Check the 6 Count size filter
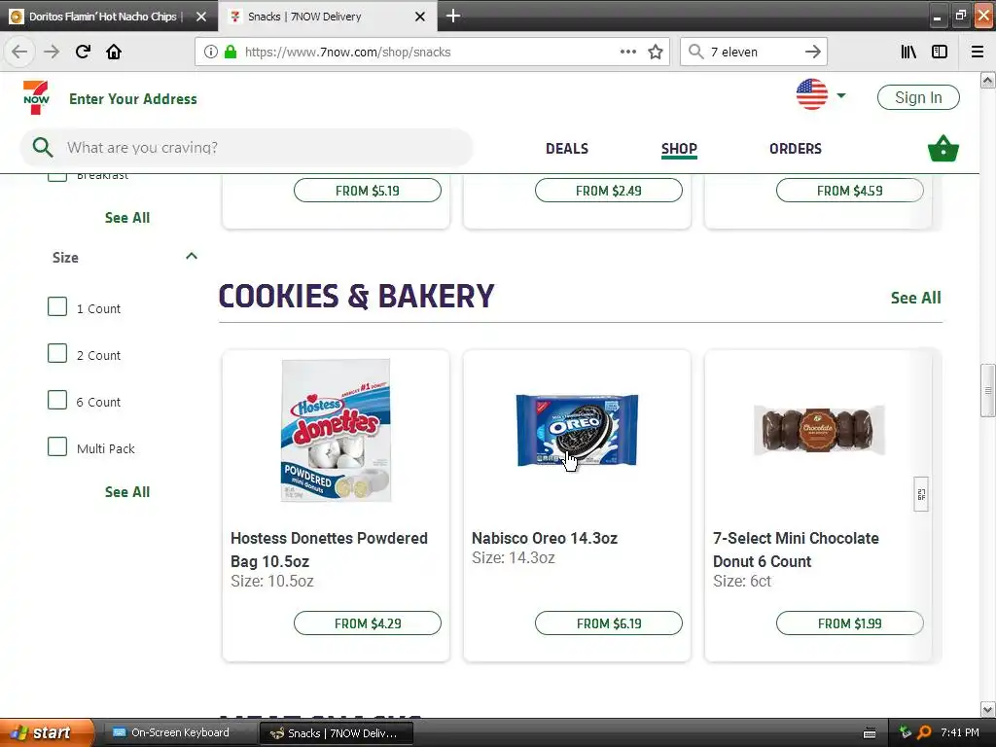The width and height of the screenshot is (996, 747). coord(57,400)
